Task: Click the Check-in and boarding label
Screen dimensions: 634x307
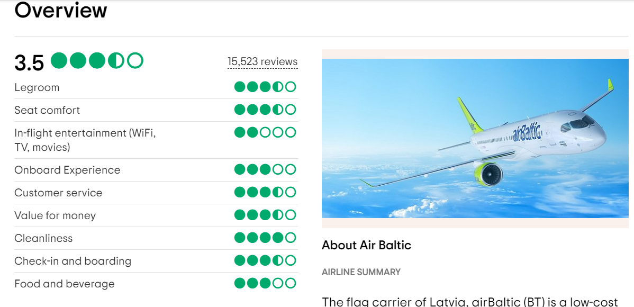Action: tap(73, 260)
